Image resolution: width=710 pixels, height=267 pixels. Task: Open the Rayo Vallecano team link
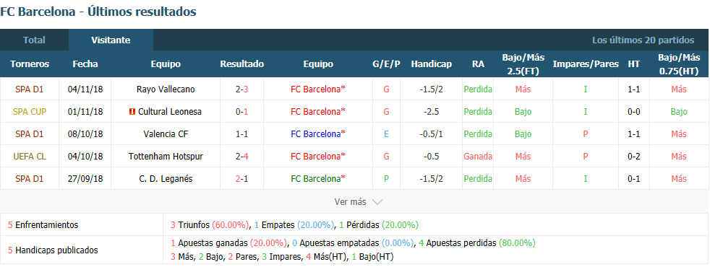[166, 89]
